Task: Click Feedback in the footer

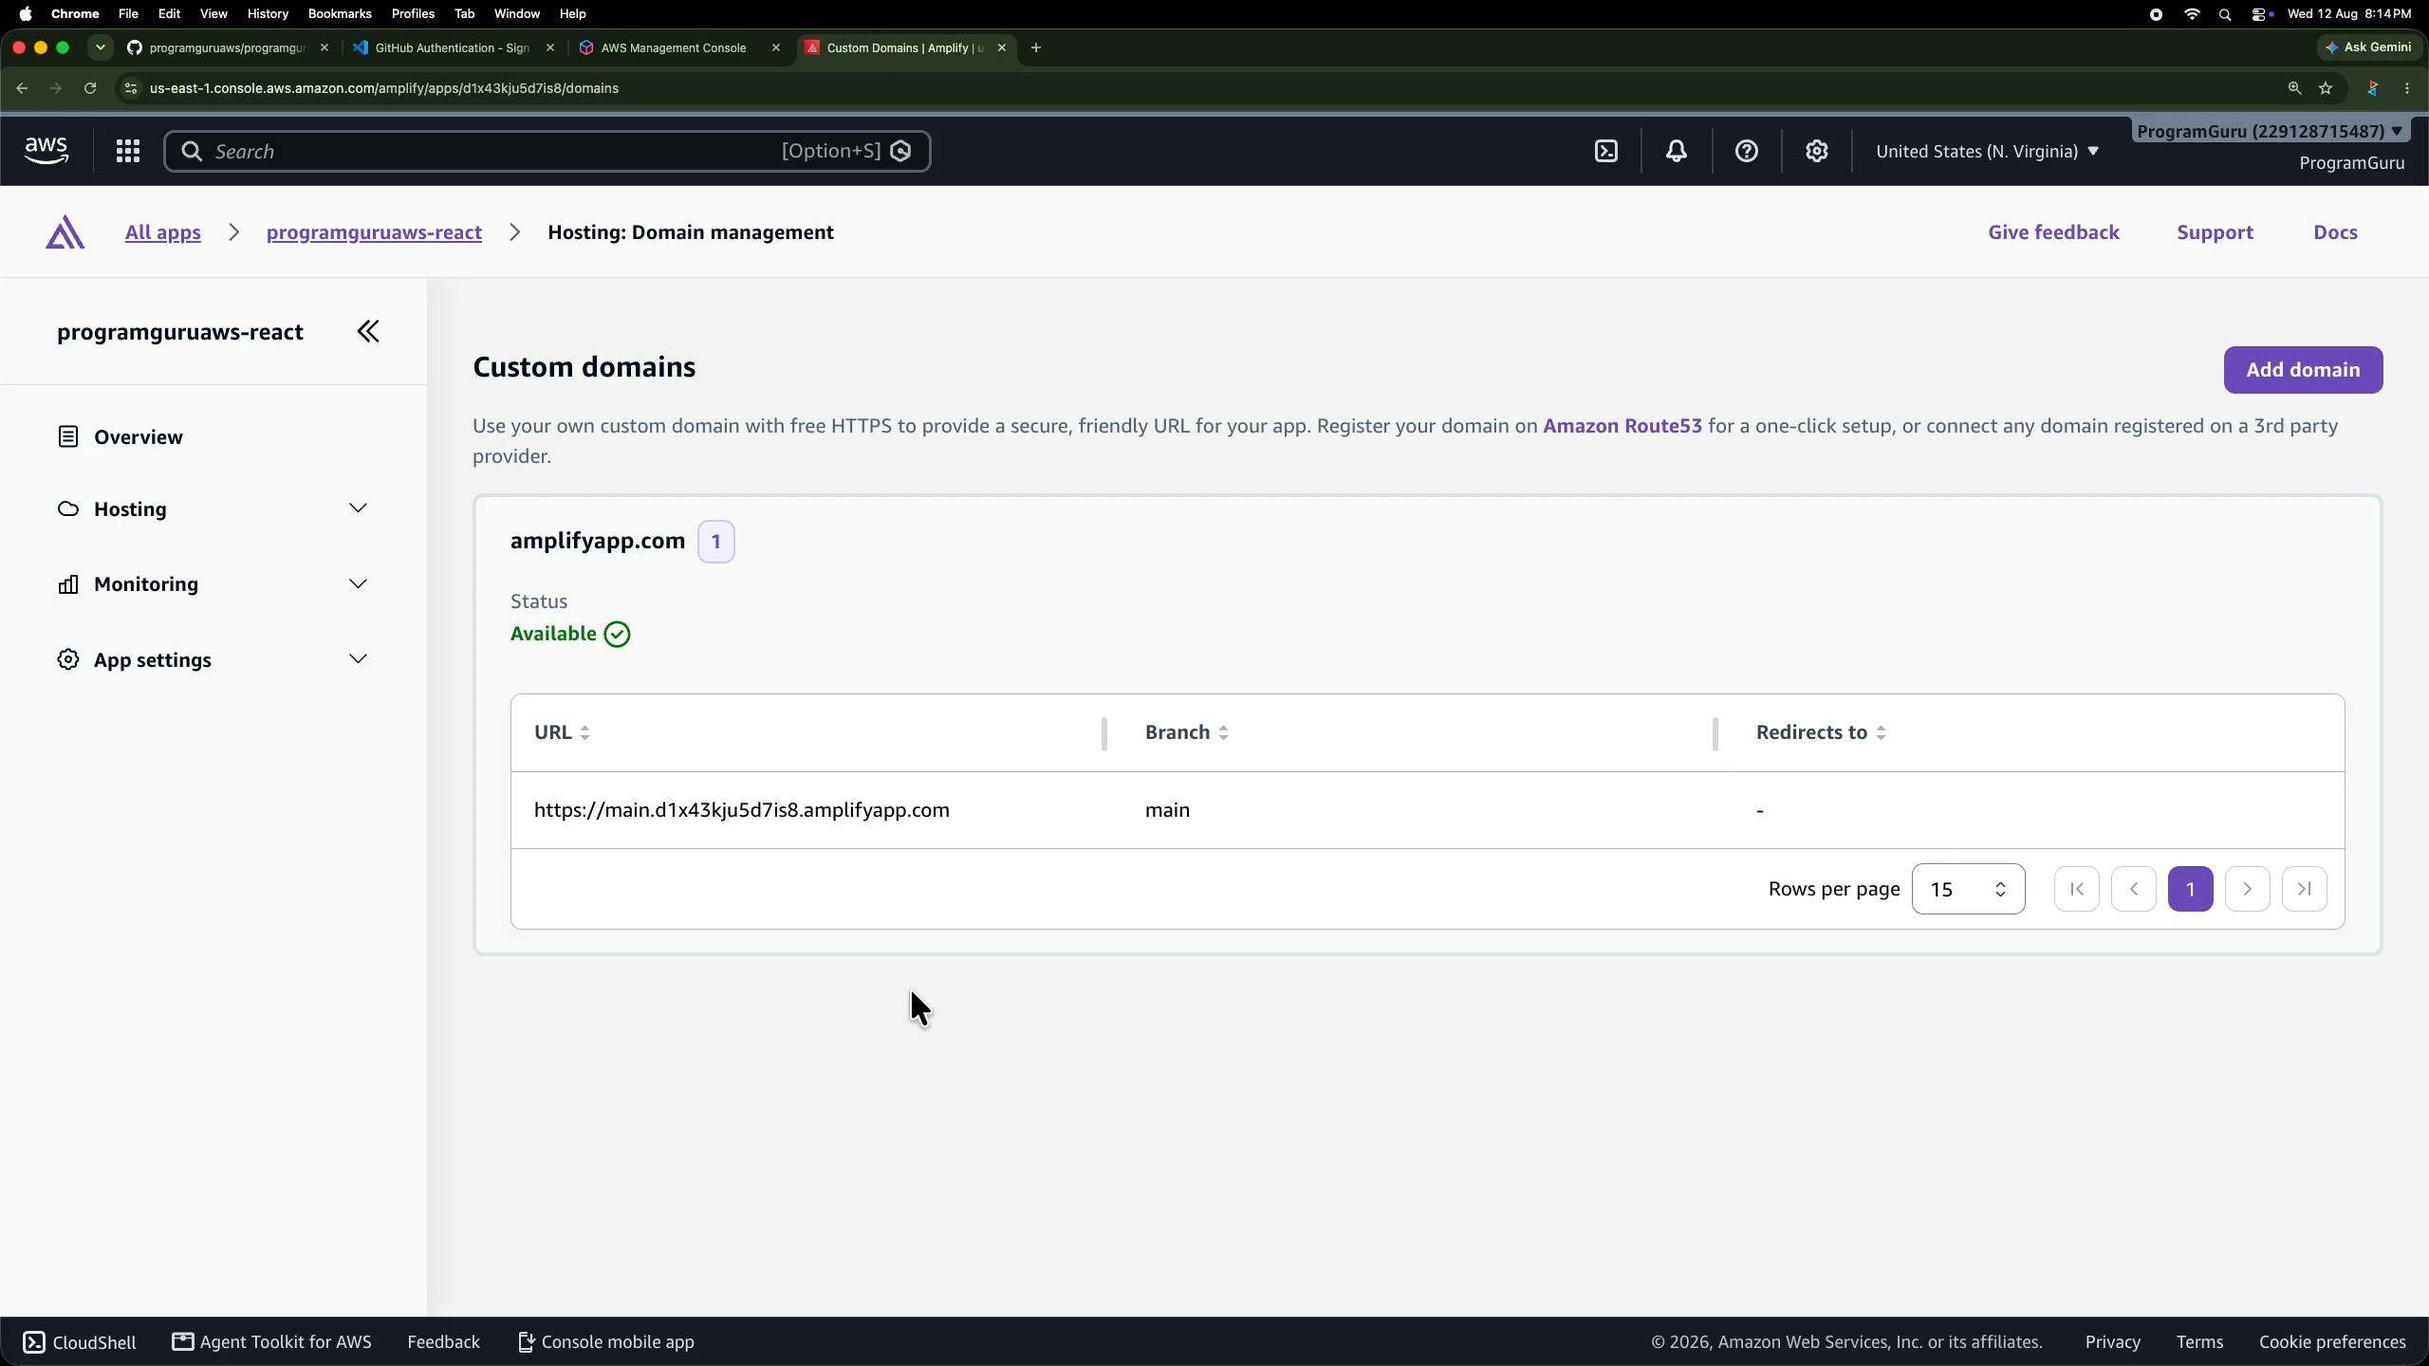Action: pyautogui.click(x=443, y=1341)
